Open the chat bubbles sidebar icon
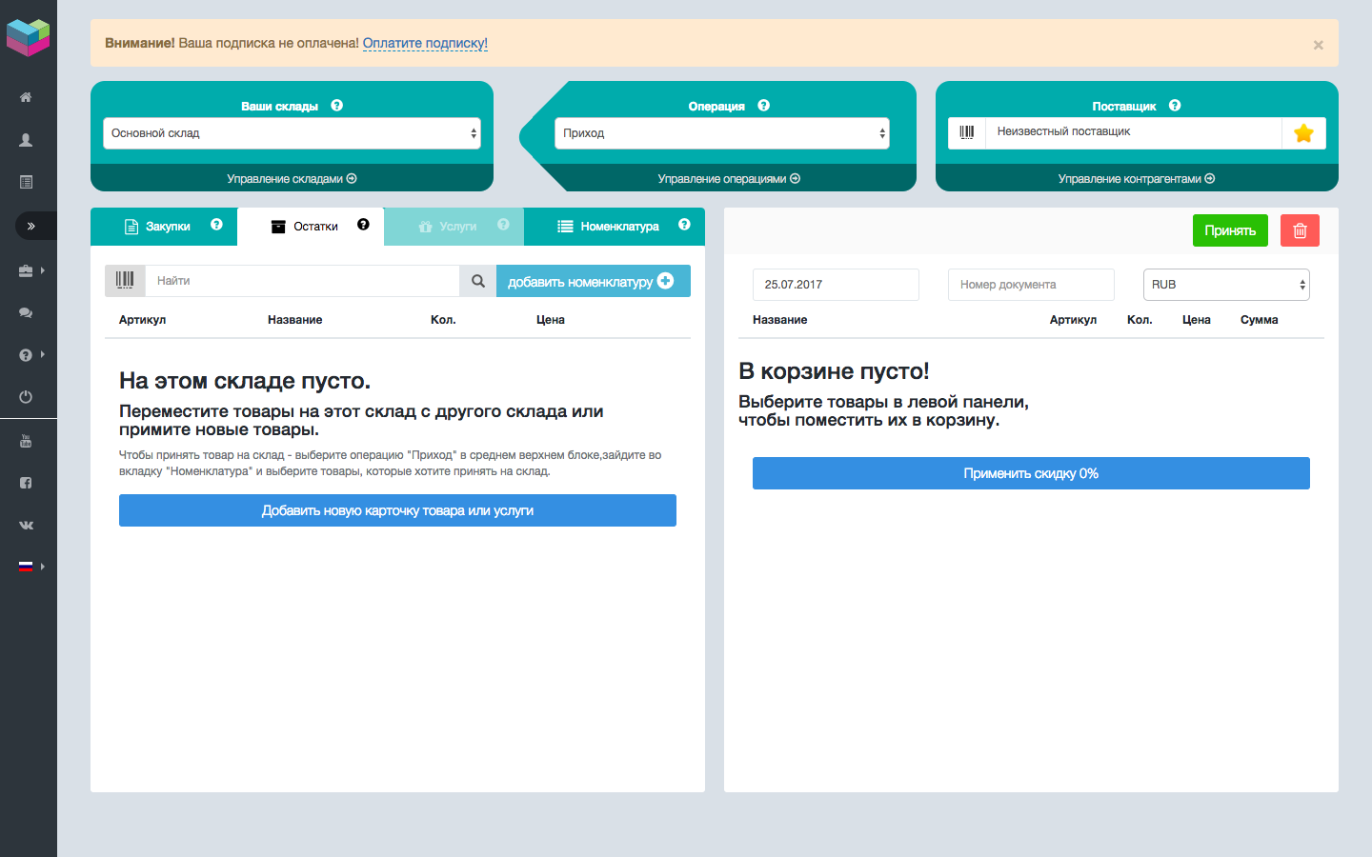1372x857 pixels. [x=26, y=312]
